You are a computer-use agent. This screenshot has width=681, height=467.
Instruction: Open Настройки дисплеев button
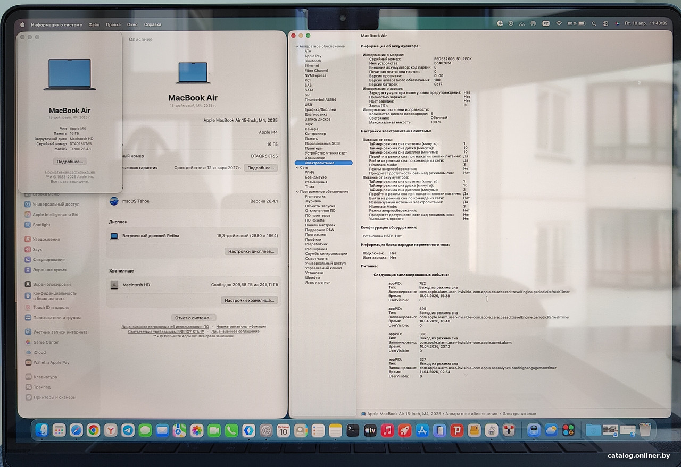tap(251, 251)
